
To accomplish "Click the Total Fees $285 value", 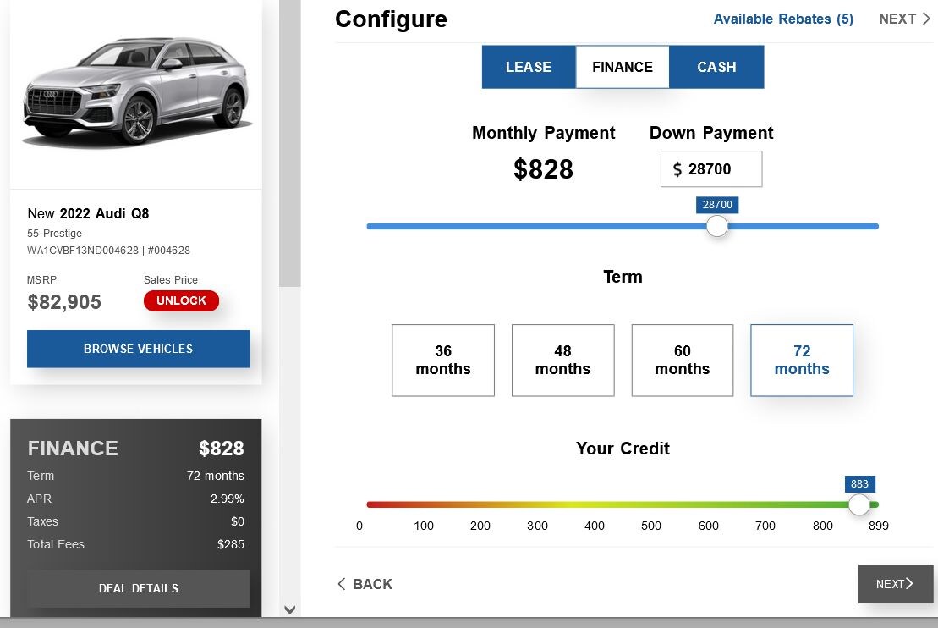I will coord(230,544).
